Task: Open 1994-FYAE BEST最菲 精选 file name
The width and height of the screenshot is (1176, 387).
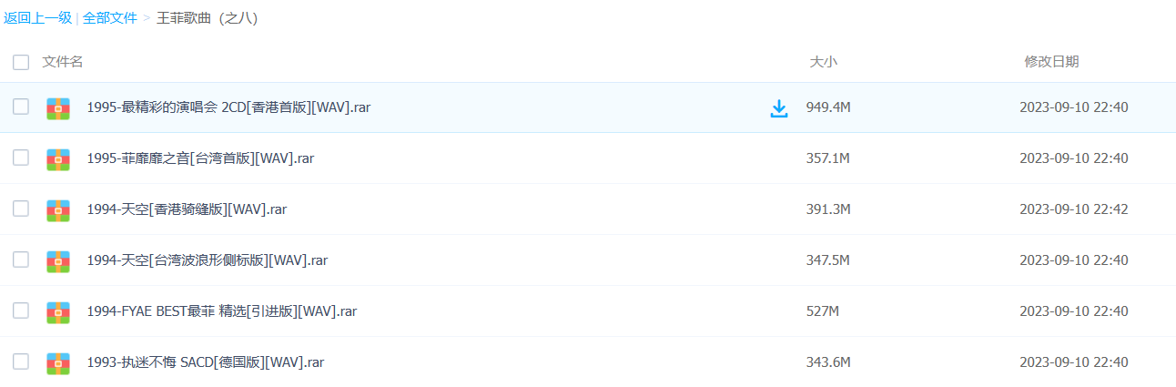Action: tap(222, 311)
